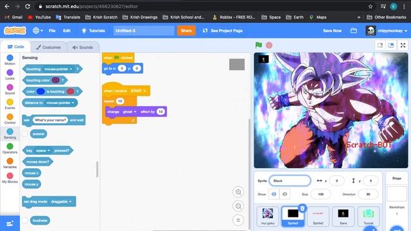Click See Project Page button
Image resolution: width=411 pixels, height=231 pixels.
tap(223, 31)
